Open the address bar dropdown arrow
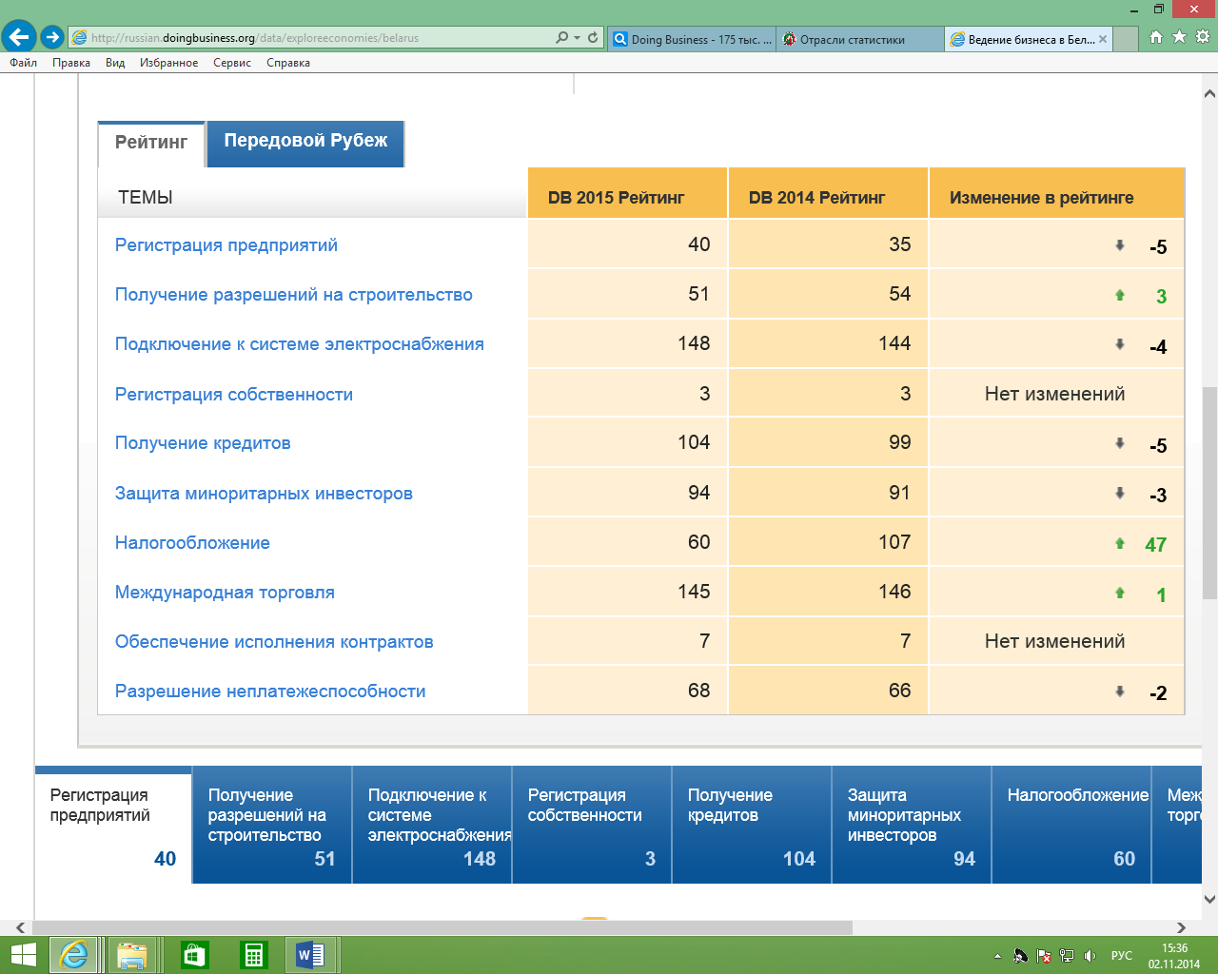Image resolution: width=1218 pixels, height=974 pixels. pyautogui.click(x=577, y=38)
